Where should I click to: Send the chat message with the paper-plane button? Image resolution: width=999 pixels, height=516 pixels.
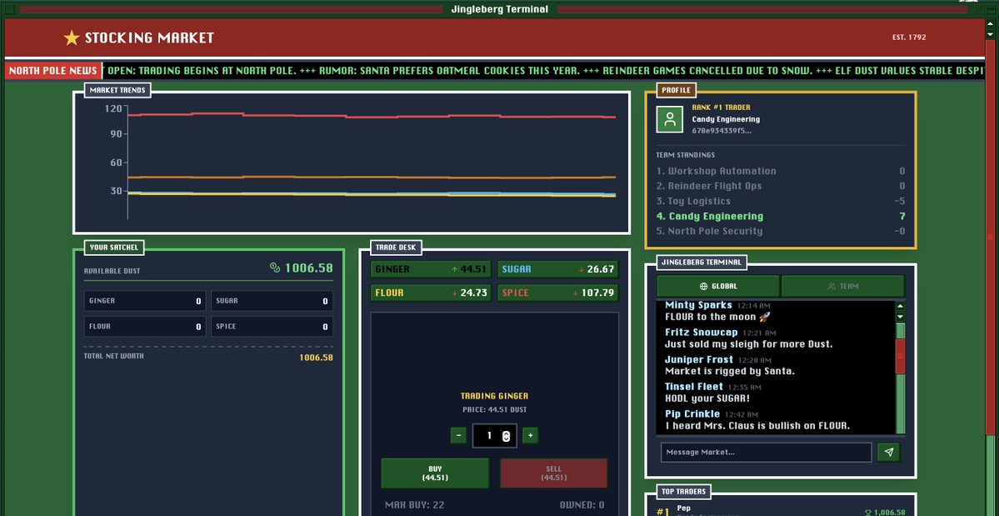tap(889, 453)
